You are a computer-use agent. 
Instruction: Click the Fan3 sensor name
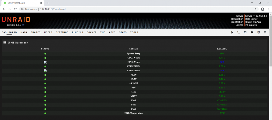pyautogui.click(x=134, y=109)
